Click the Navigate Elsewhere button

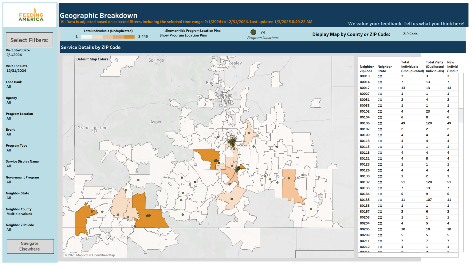(30, 246)
